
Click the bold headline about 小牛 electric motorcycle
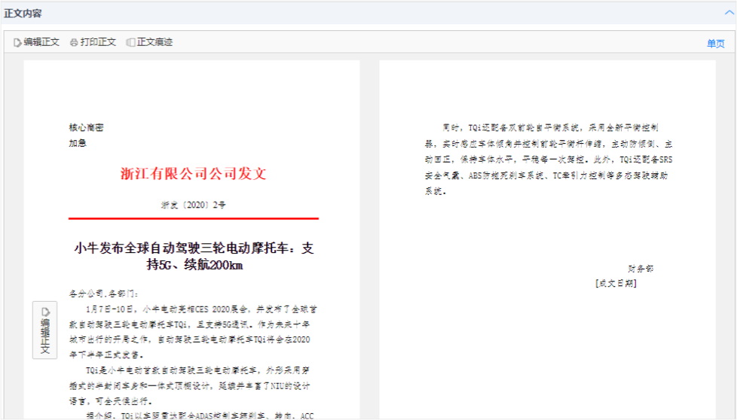(x=194, y=257)
